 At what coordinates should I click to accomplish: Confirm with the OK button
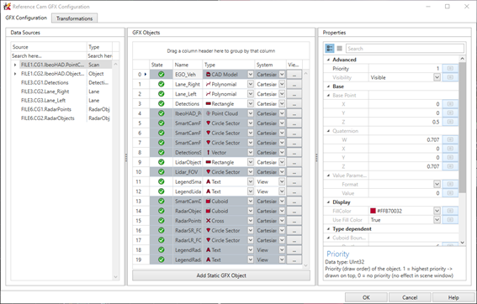tap(366, 297)
